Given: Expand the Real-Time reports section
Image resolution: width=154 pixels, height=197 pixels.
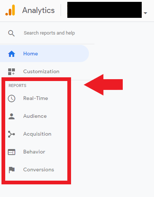Looking at the screenshot, I should pos(36,98).
